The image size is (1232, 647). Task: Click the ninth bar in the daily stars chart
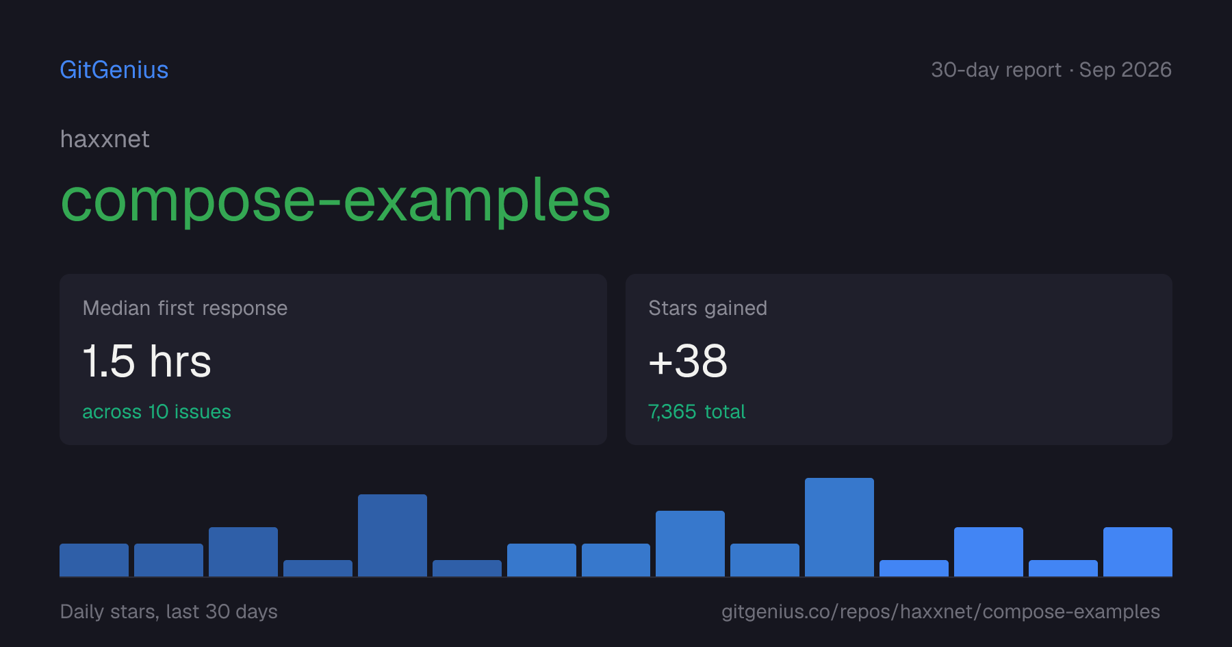click(x=690, y=544)
